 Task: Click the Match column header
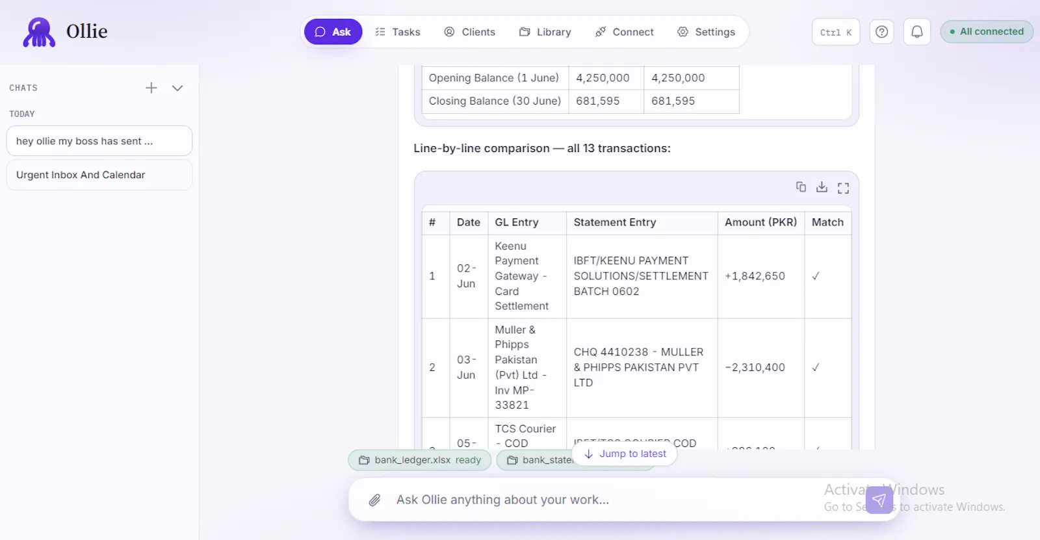coord(828,223)
